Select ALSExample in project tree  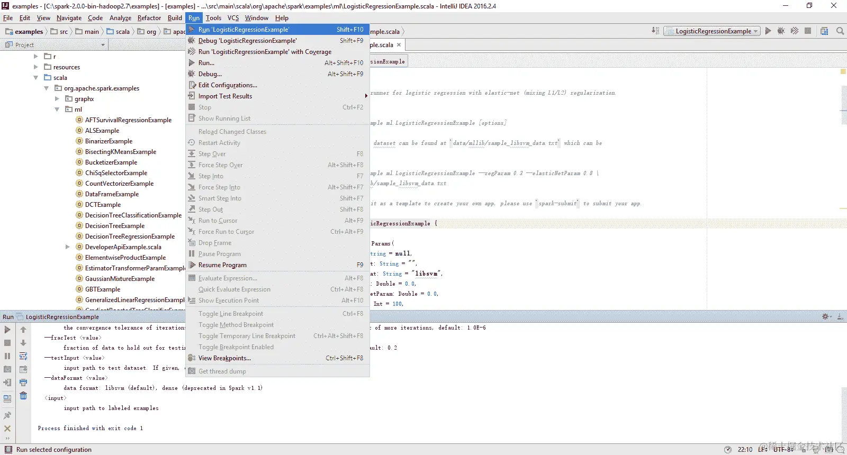pyautogui.click(x=102, y=131)
